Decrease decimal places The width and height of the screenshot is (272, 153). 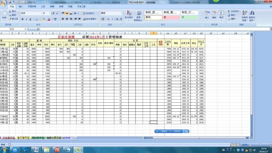tap(121, 19)
